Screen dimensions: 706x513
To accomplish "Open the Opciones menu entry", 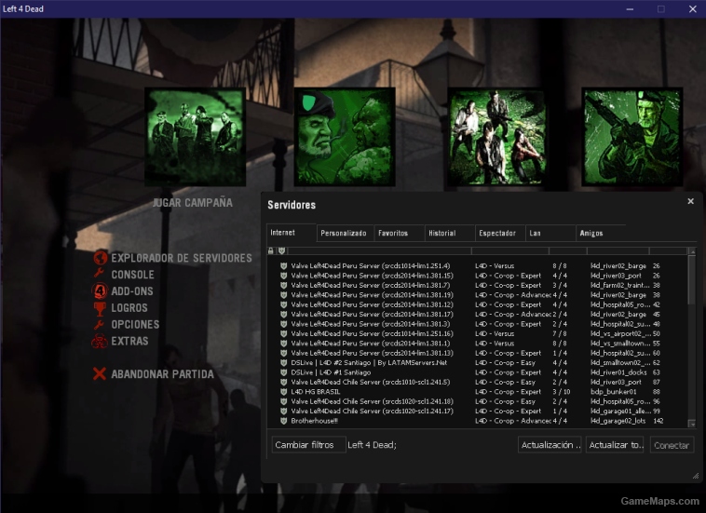I will [135, 324].
